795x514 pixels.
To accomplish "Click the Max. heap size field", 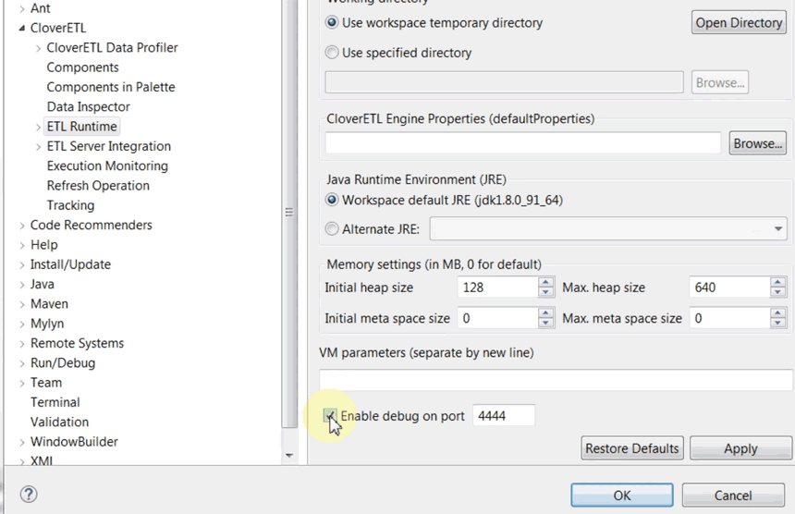I will coord(729,288).
